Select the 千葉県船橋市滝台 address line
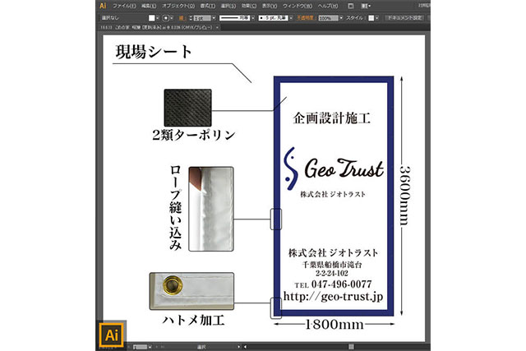This screenshot has height=351, width=526. point(332,265)
